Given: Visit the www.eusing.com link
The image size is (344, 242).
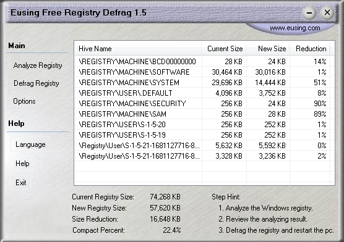Looking at the screenshot, I should click(295, 28).
